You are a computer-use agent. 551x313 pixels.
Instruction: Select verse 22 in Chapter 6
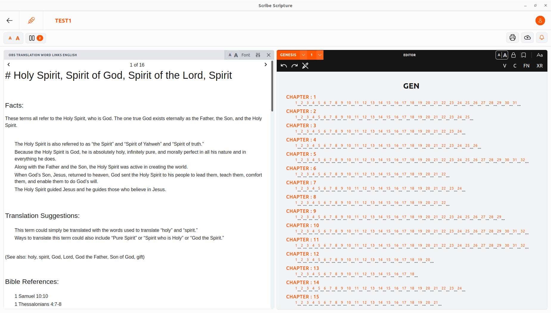point(443,174)
